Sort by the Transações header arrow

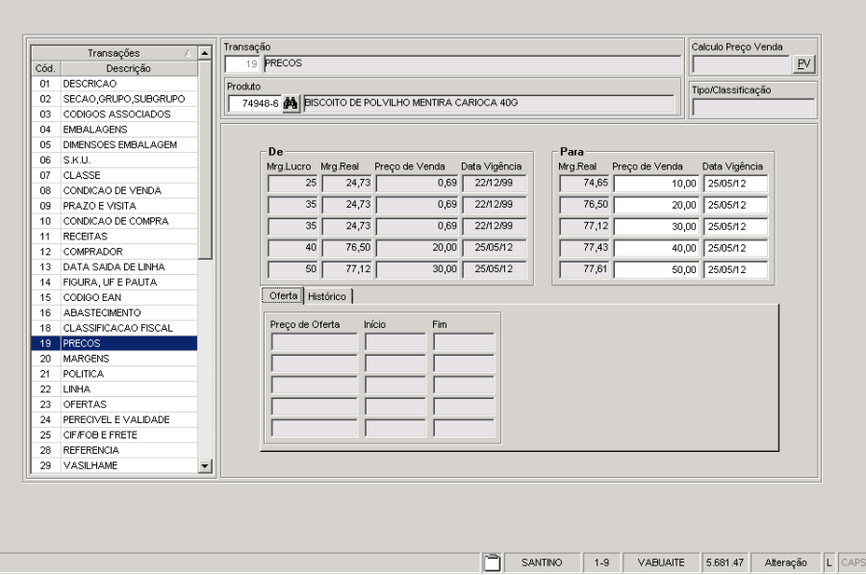188,53
